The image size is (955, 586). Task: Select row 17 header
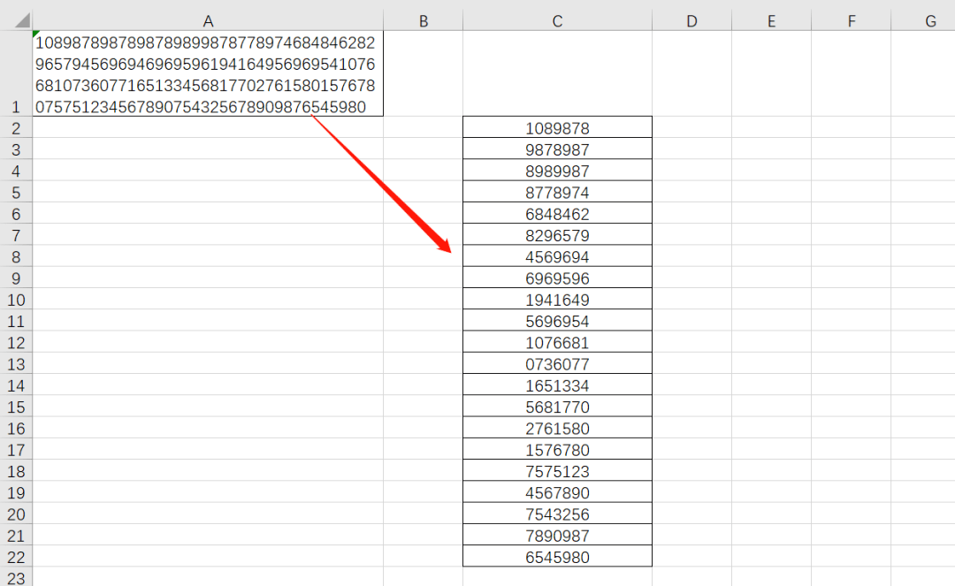(15, 450)
